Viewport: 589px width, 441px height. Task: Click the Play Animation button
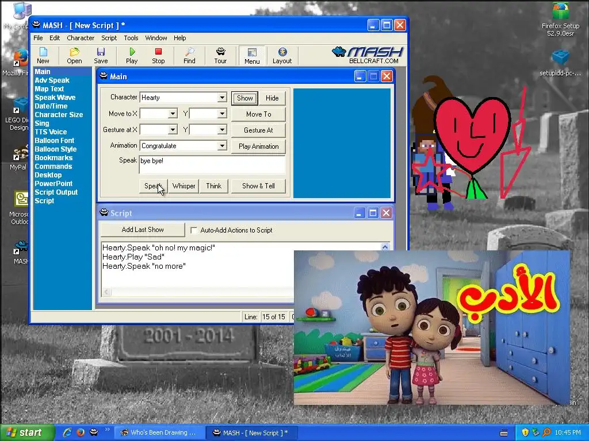click(258, 146)
